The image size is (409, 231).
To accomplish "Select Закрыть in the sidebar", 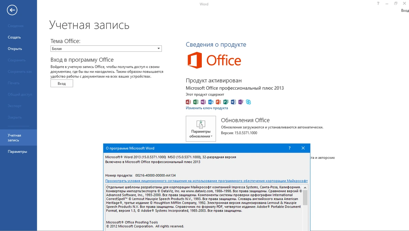I will (15, 117).
